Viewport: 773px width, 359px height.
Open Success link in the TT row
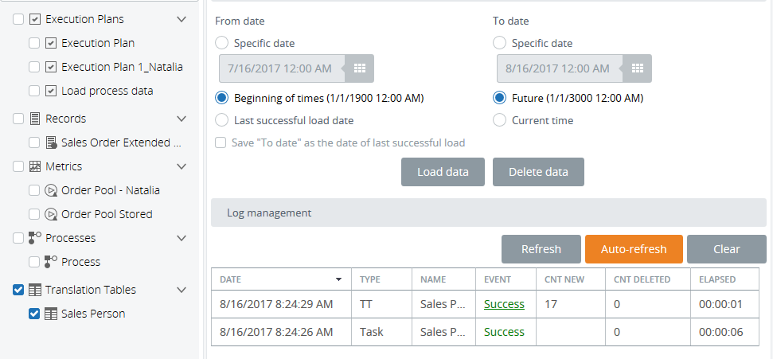click(x=504, y=304)
